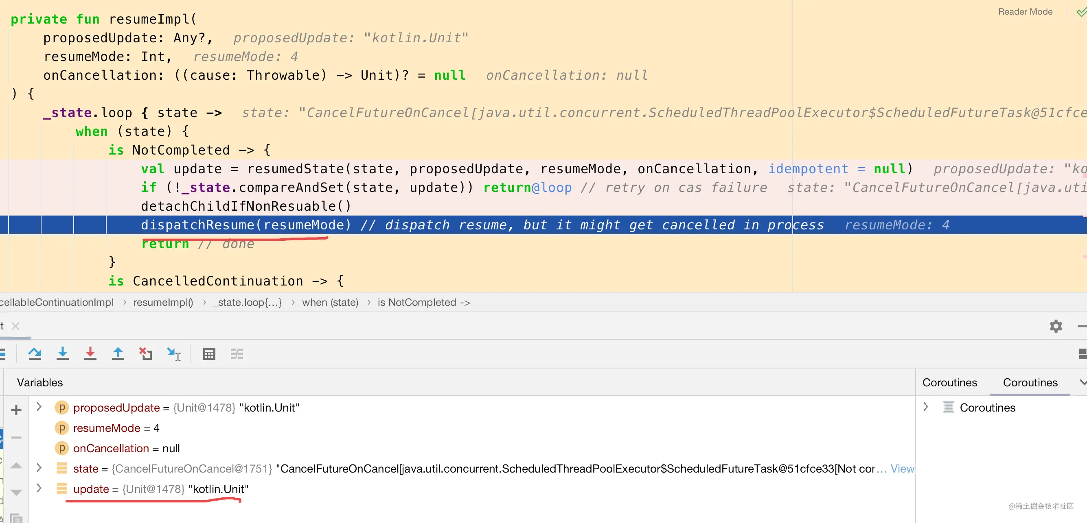
Task: Open the Evaluate Expression calculator icon
Action: (210, 353)
